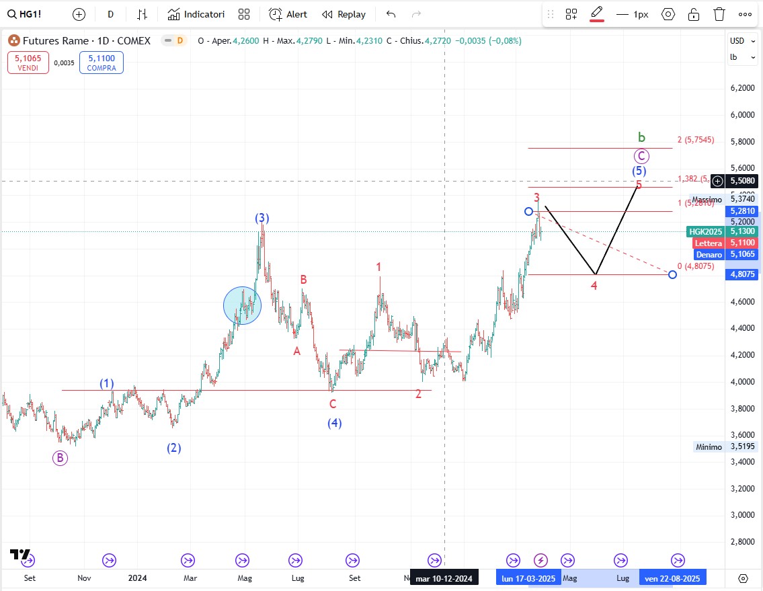The image size is (763, 591).
Task: Start bar Replay mode
Action: click(x=344, y=15)
